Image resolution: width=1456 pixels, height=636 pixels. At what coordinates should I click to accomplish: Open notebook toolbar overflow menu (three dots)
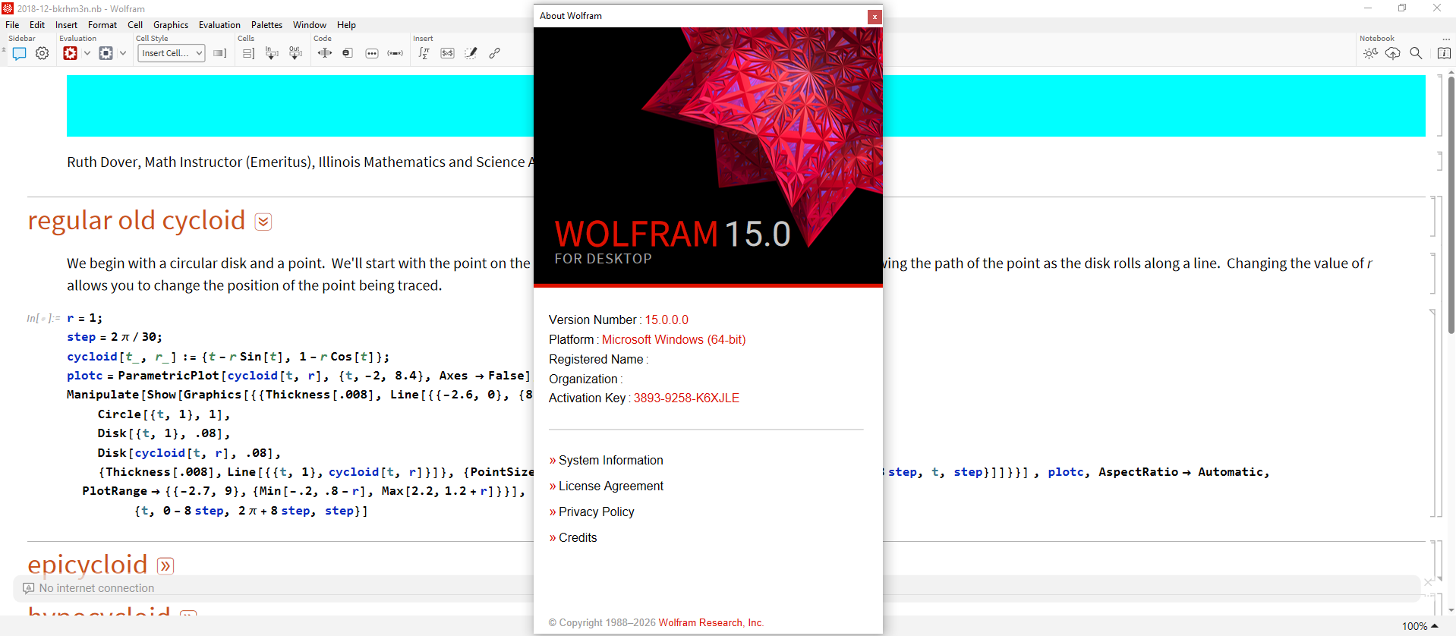(1445, 39)
